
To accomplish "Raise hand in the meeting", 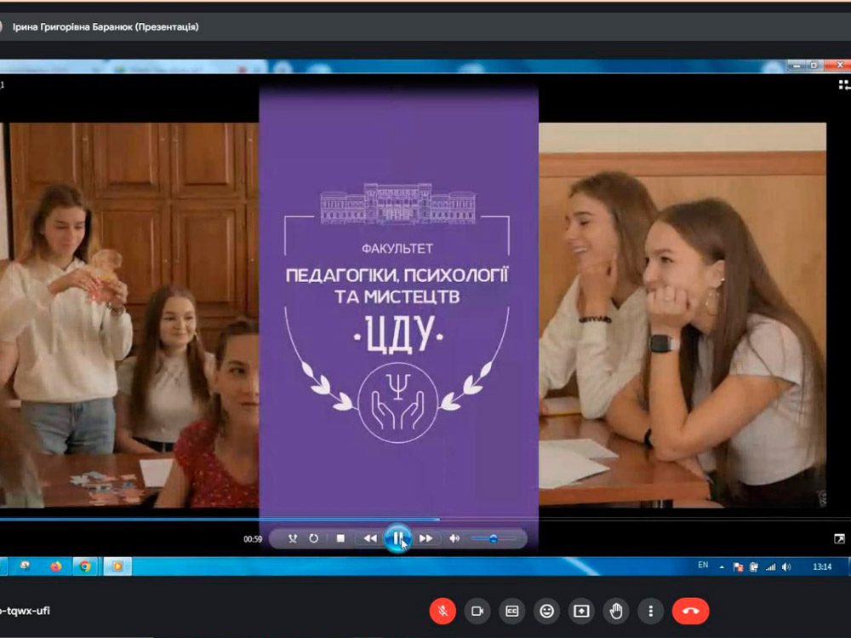I will click(x=616, y=611).
